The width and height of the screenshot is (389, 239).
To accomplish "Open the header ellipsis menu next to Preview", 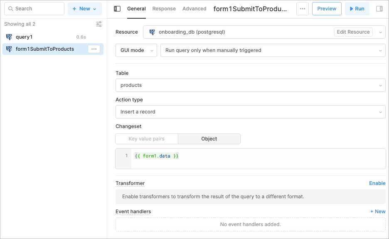I will click(303, 9).
